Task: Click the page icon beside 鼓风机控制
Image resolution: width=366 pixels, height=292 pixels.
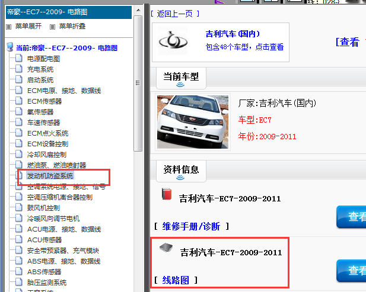Action: click(19, 207)
